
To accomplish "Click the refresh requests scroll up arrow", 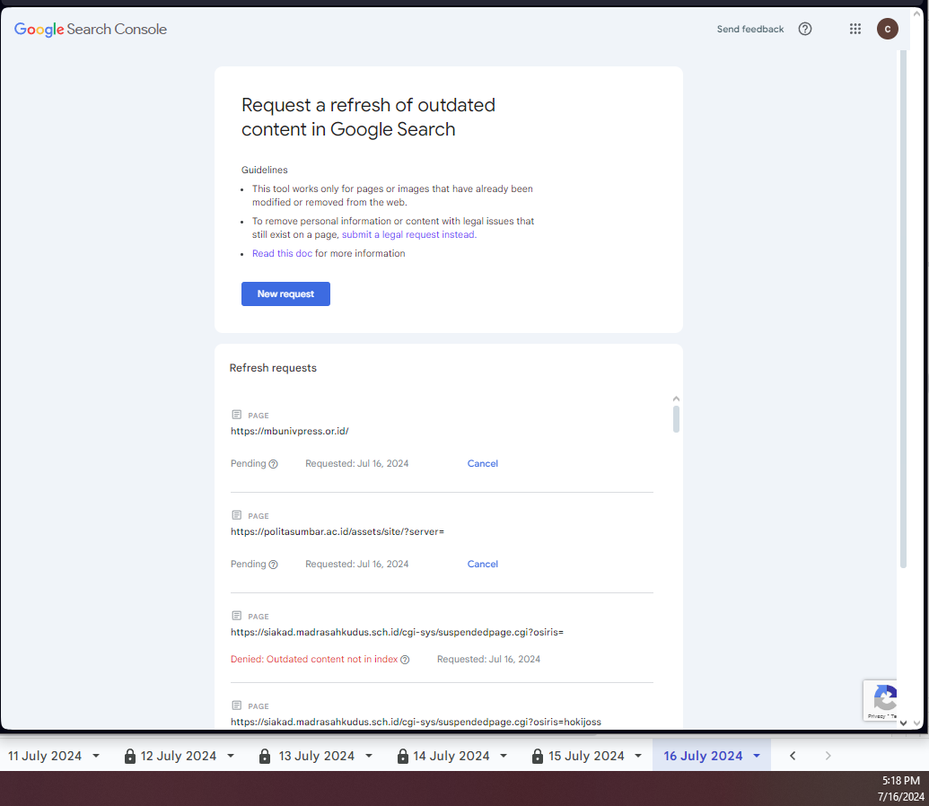I will click(x=676, y=399).
